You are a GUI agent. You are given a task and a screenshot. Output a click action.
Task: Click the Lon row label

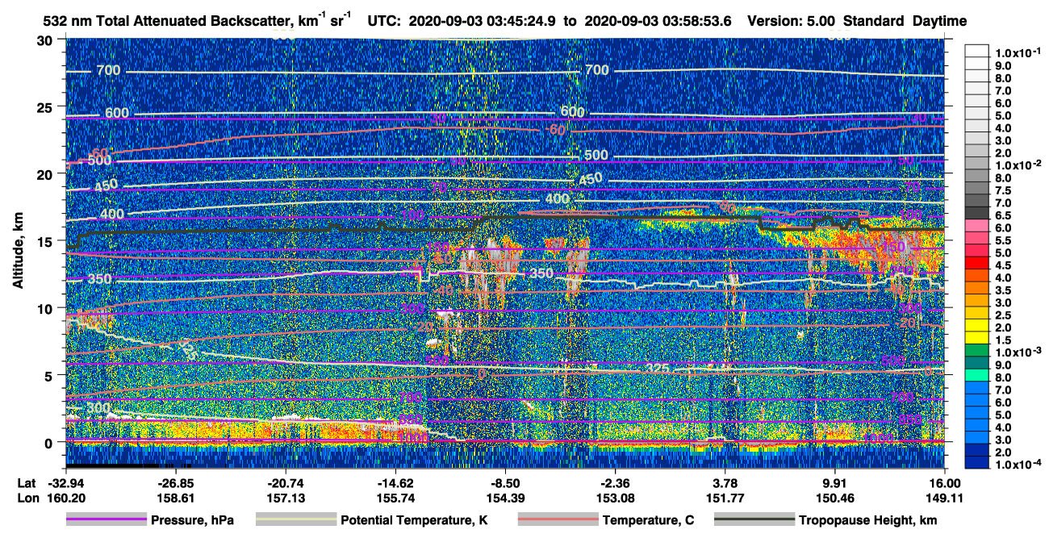pos(27,498)
